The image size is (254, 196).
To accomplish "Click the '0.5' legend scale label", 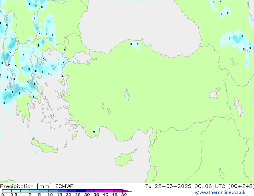I will (x=14, y=194).
